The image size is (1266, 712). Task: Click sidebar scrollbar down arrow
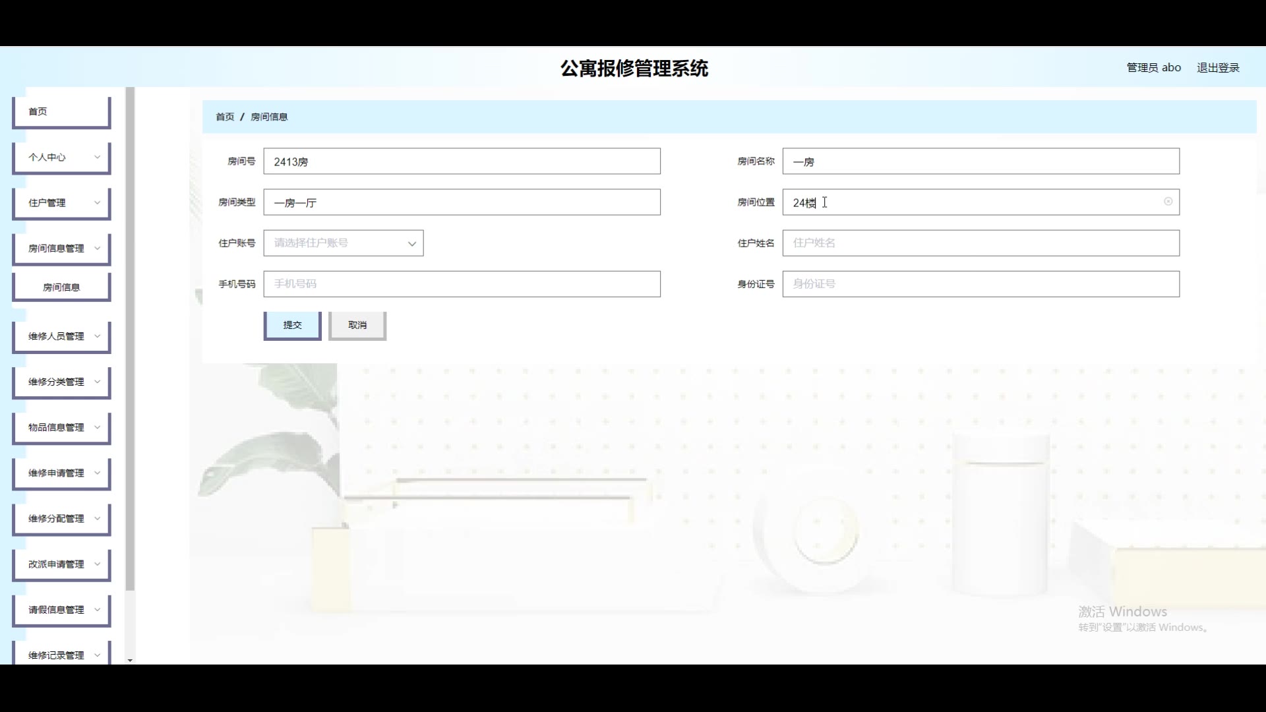[130, 660]
